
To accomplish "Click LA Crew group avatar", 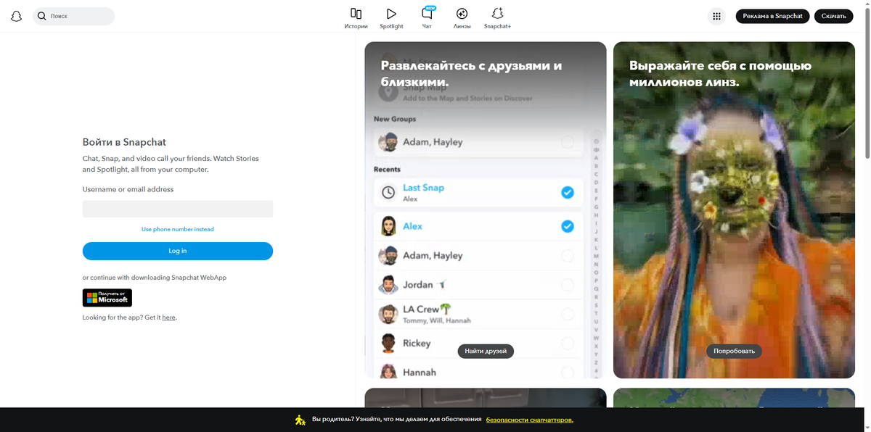I will 388,314.
